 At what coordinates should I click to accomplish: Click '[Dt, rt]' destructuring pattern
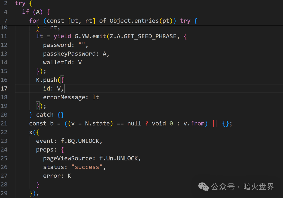click(x=81, y=20)
